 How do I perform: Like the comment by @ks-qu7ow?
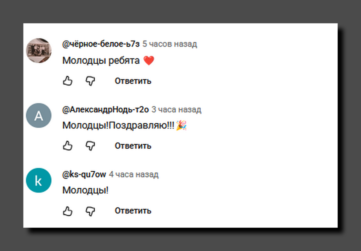pyautogui.click(x=68, y=211)
